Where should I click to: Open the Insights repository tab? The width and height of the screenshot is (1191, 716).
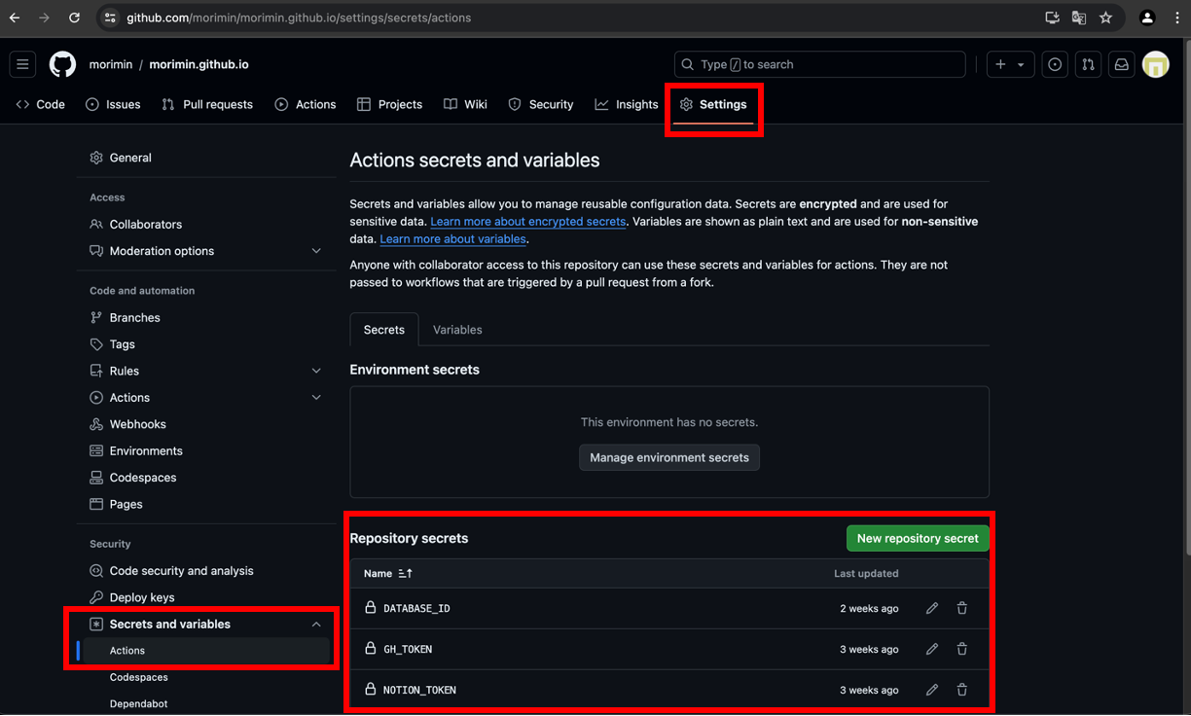627,104
